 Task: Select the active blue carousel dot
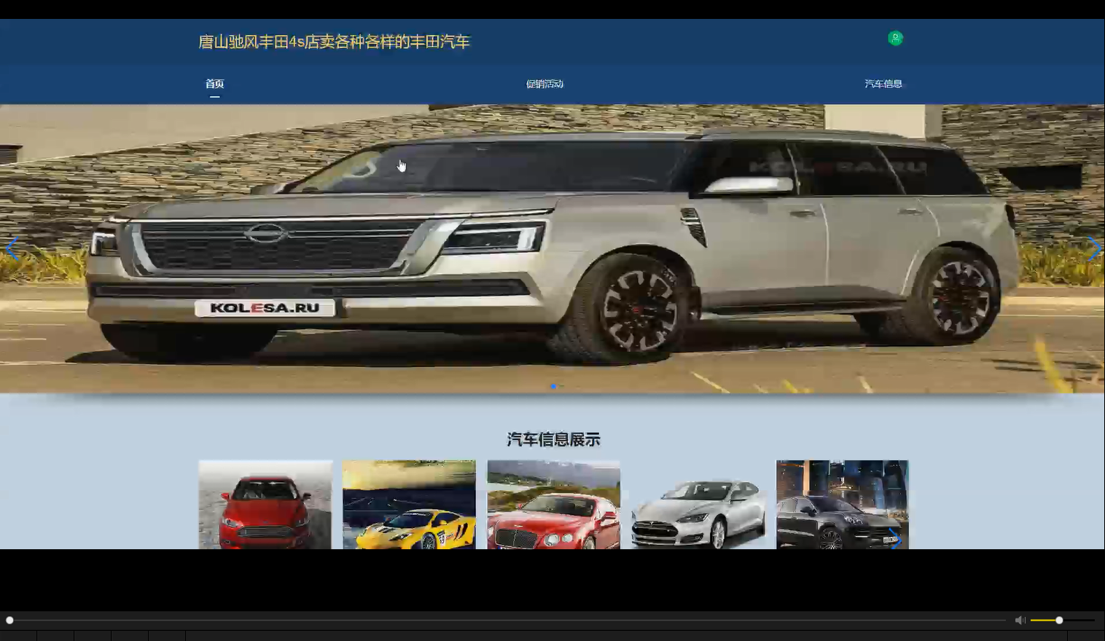(x=553, y=386)
